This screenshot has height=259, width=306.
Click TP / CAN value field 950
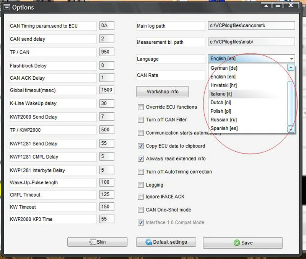(107, 52)
